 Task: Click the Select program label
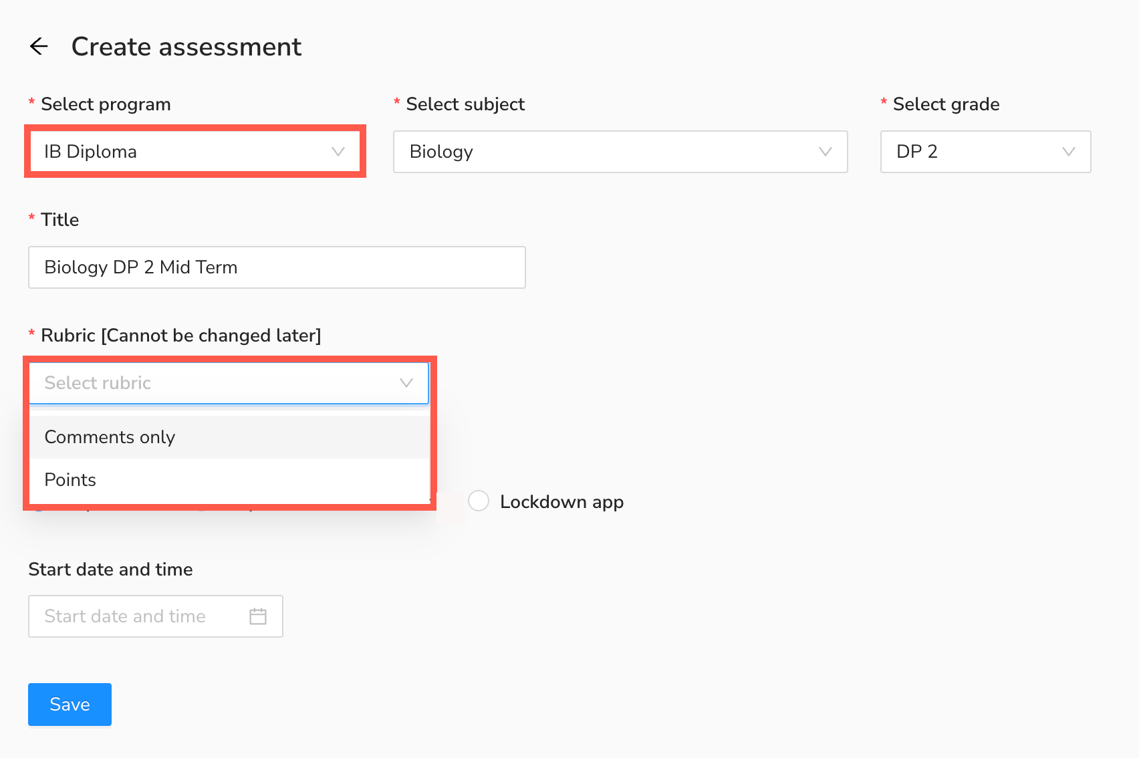pos(106,104)
